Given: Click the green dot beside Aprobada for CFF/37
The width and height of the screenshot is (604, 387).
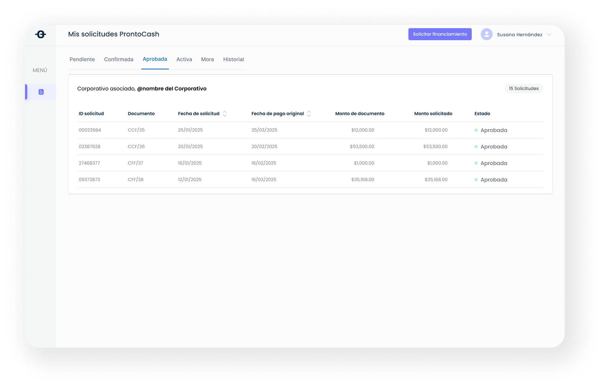Looking at the screenshot, I should 476,163.
